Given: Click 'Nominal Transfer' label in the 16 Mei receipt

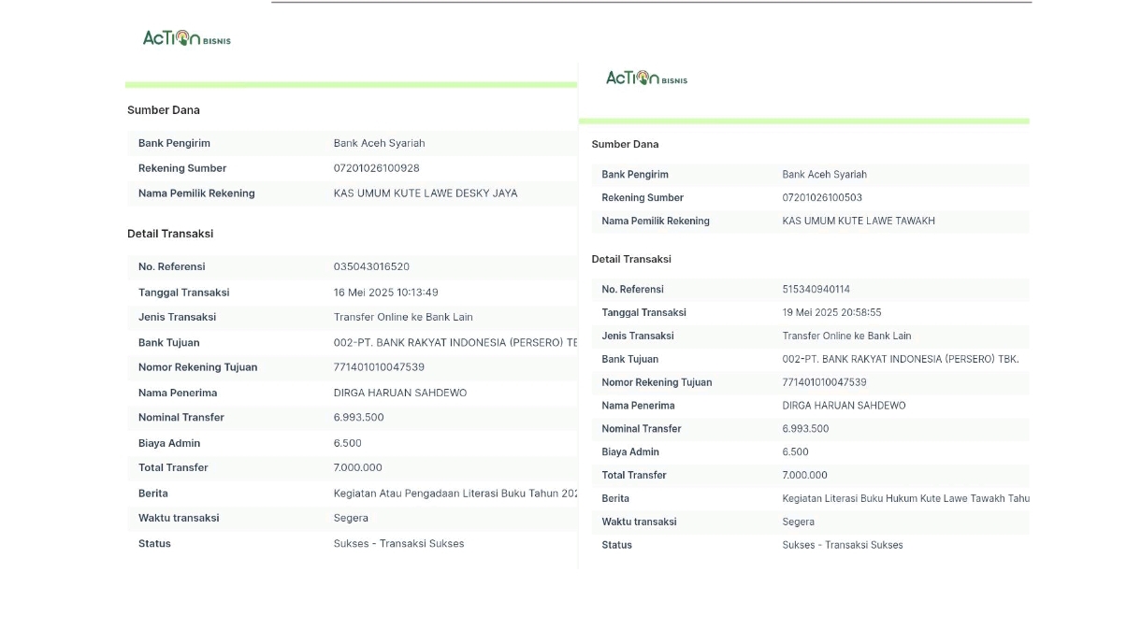Looking at the screenshot, I should [x=181, y=418].
